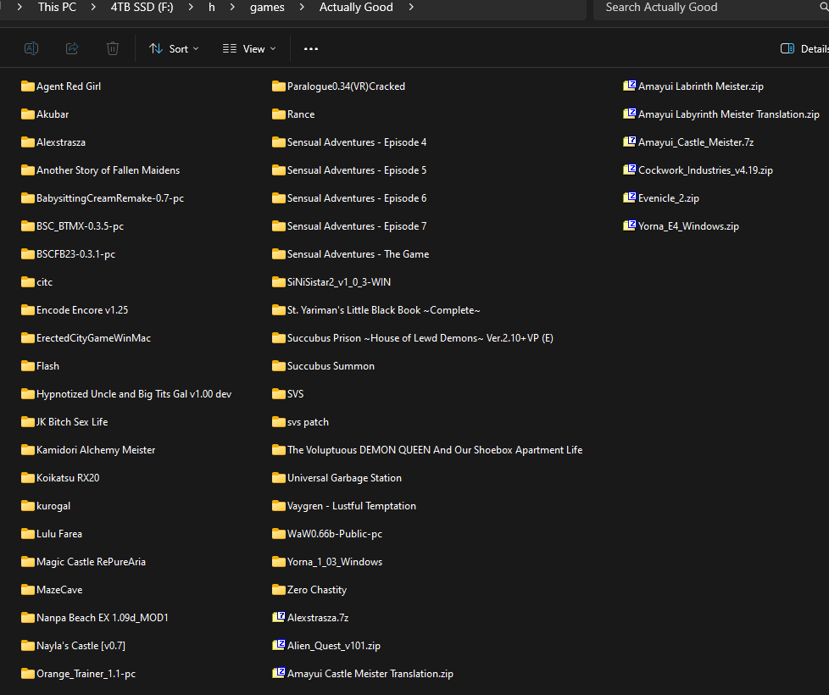Open the View dropdown menu
829x695 pixels.
pos(249,48)
